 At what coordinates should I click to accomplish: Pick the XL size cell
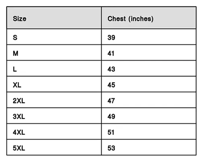[x=17, y=85]
